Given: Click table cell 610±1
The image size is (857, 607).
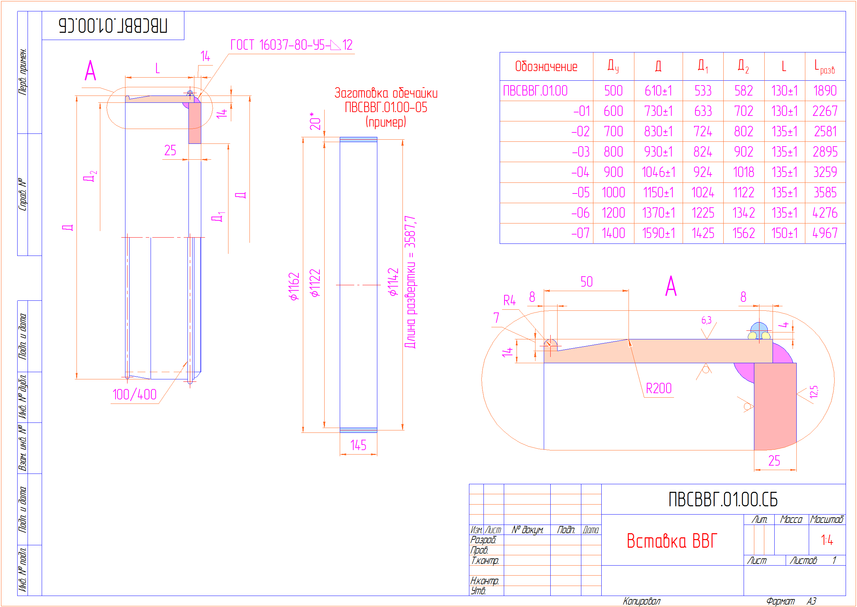Looking at the screenshot, I should tap(658, 91).
